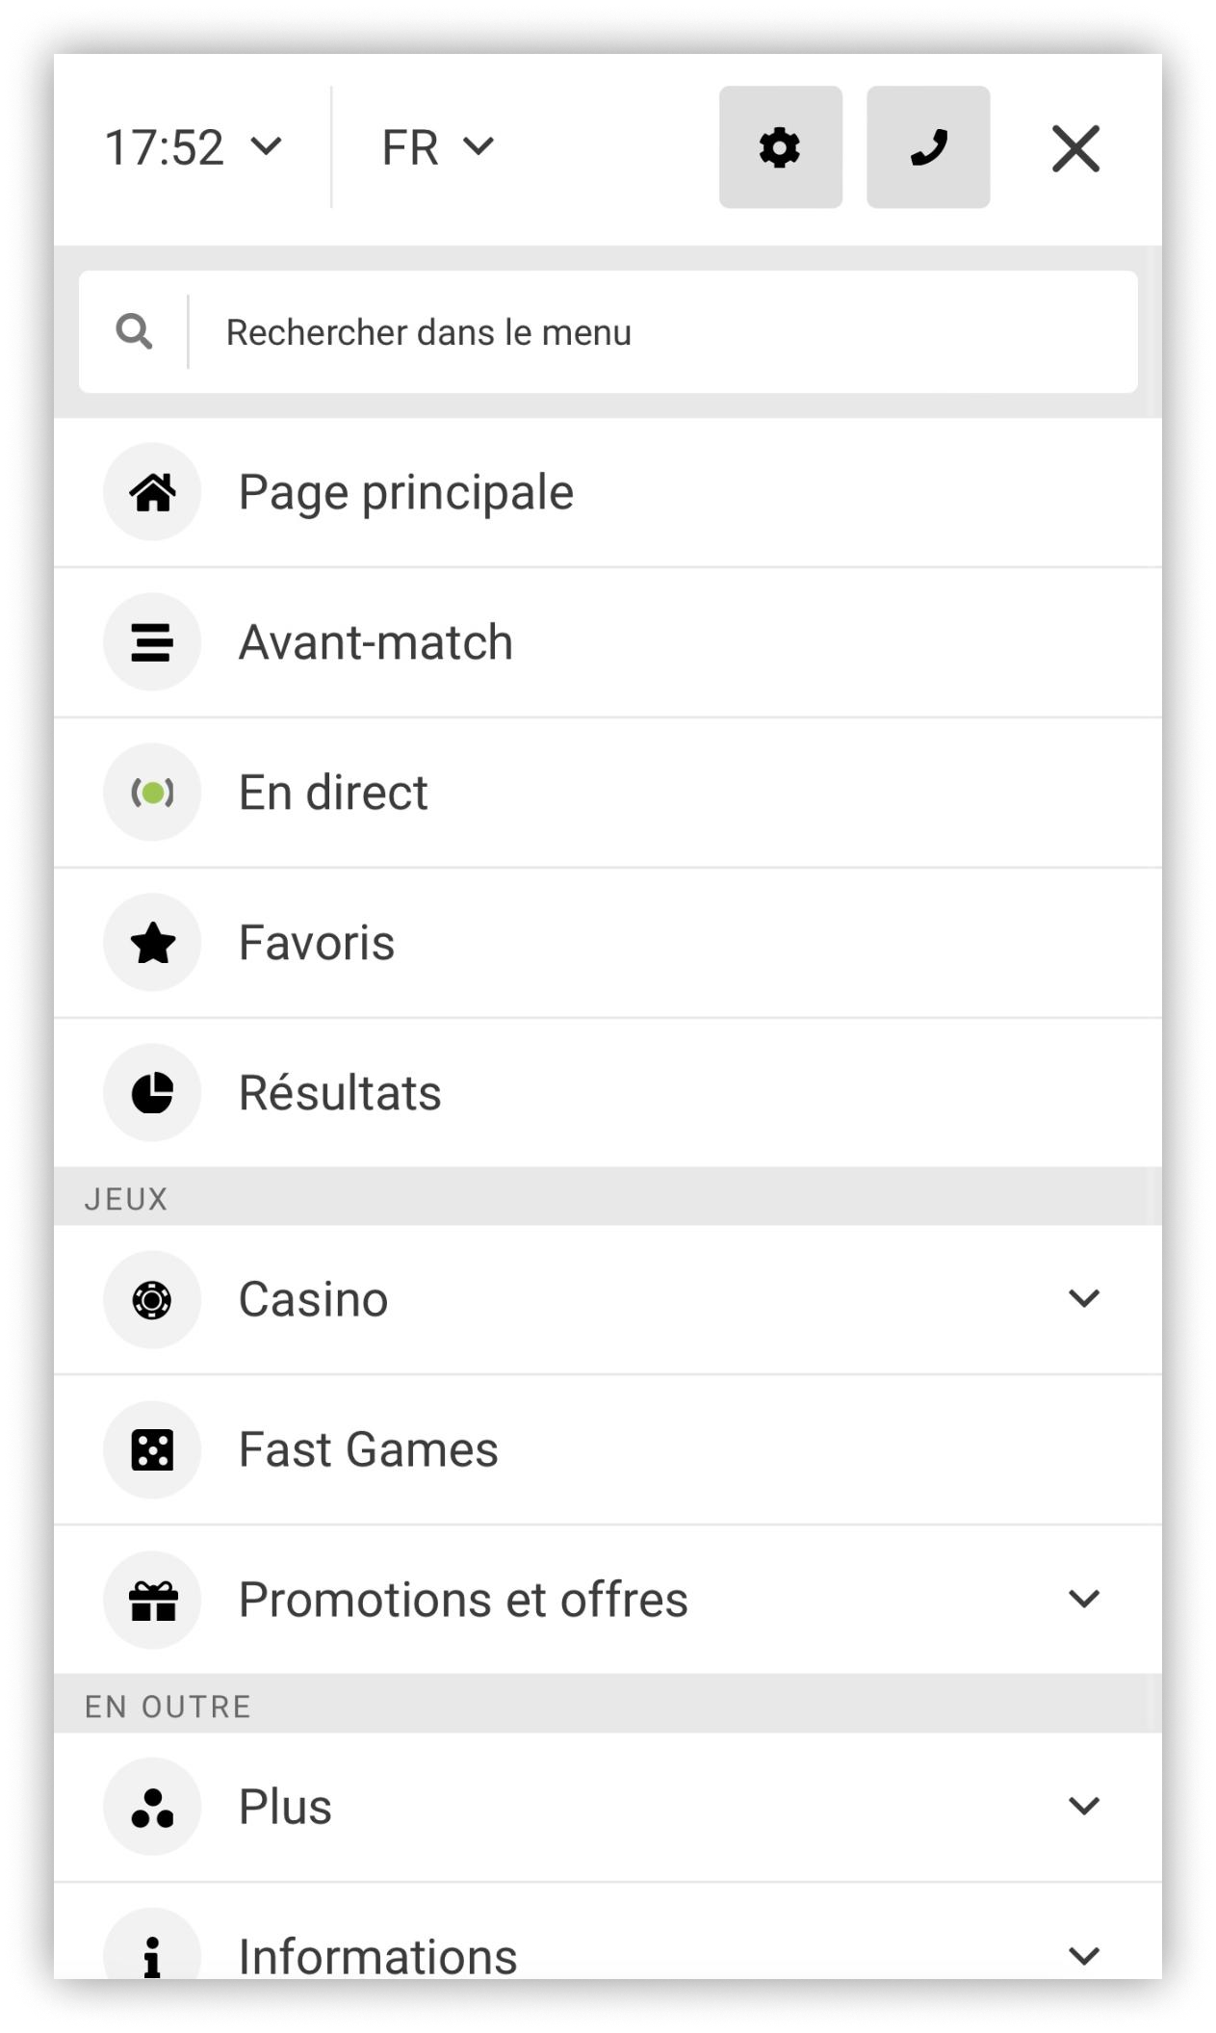Click the casino chip icon
The height and width of the screenshot is (2033, 1216).
152,1298
